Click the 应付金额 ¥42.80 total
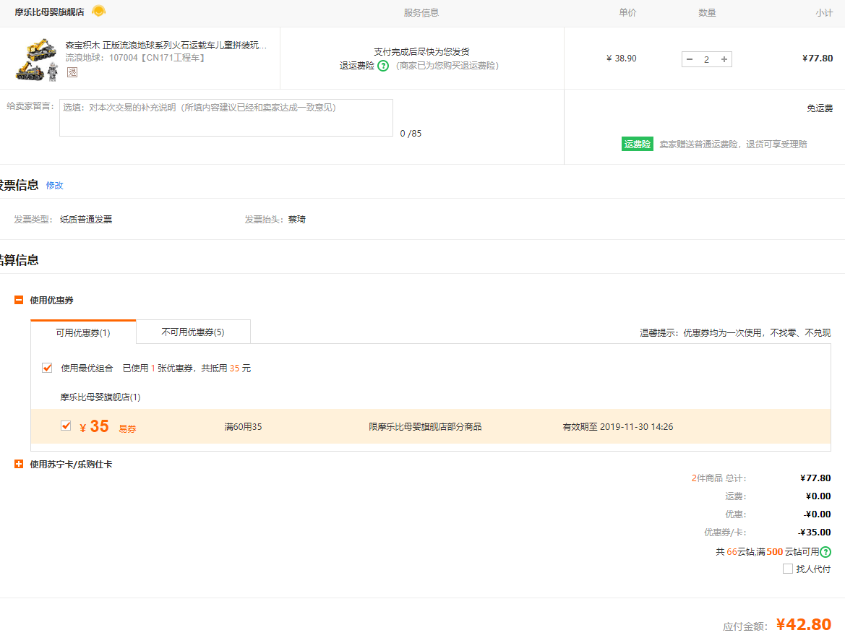Screen dimensions: 845x638 pyautogui.click(x=804, y=624)
